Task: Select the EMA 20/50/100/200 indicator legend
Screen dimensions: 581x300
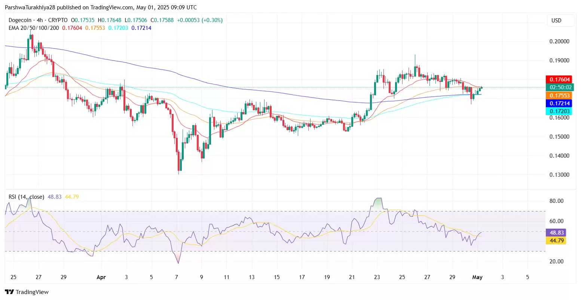Action: [x=34, y=28]
